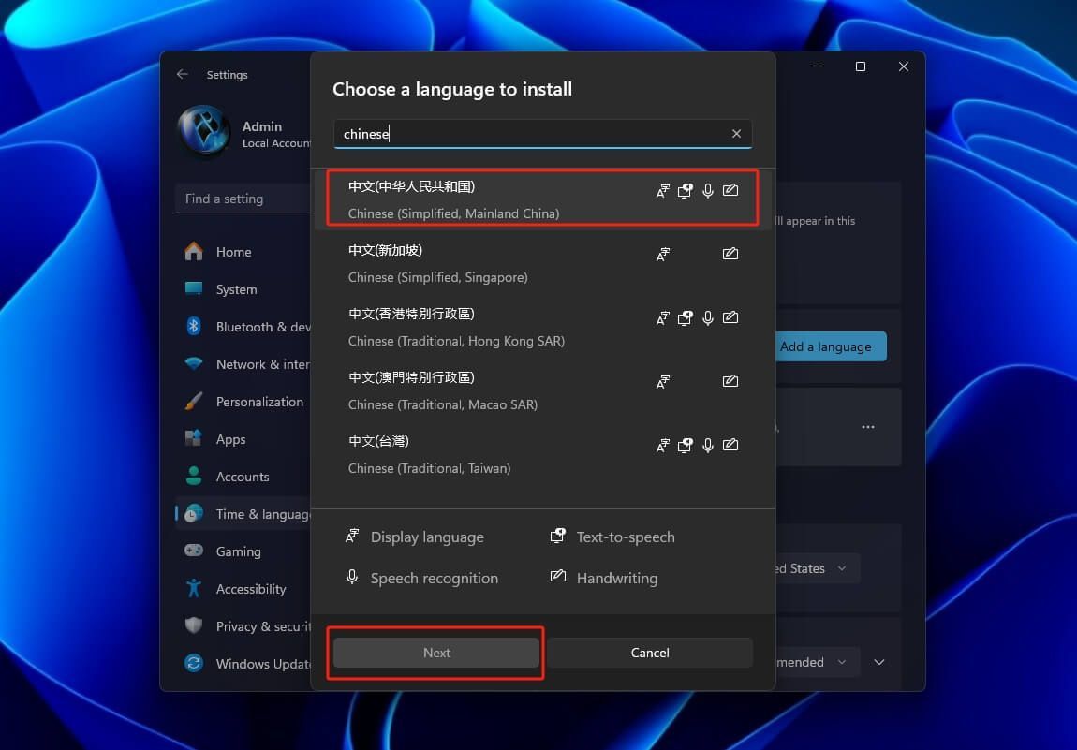Open Home in Settings sidebar
Screen dimensions: 1077x750
243,252
